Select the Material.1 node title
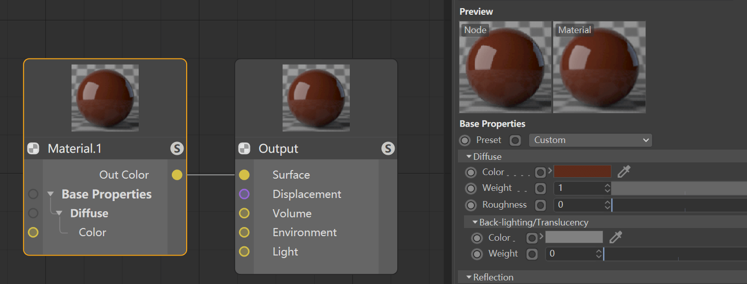 point(75,149)
